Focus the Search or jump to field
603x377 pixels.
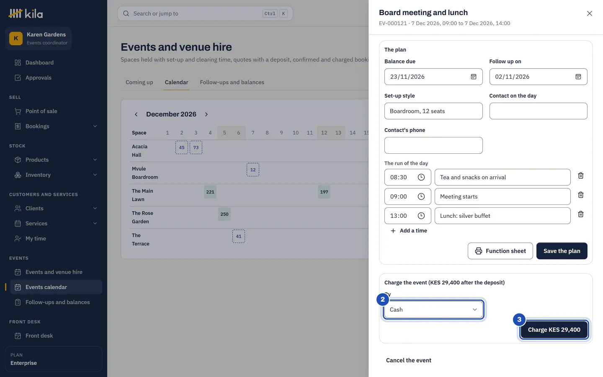coord(205,13)
